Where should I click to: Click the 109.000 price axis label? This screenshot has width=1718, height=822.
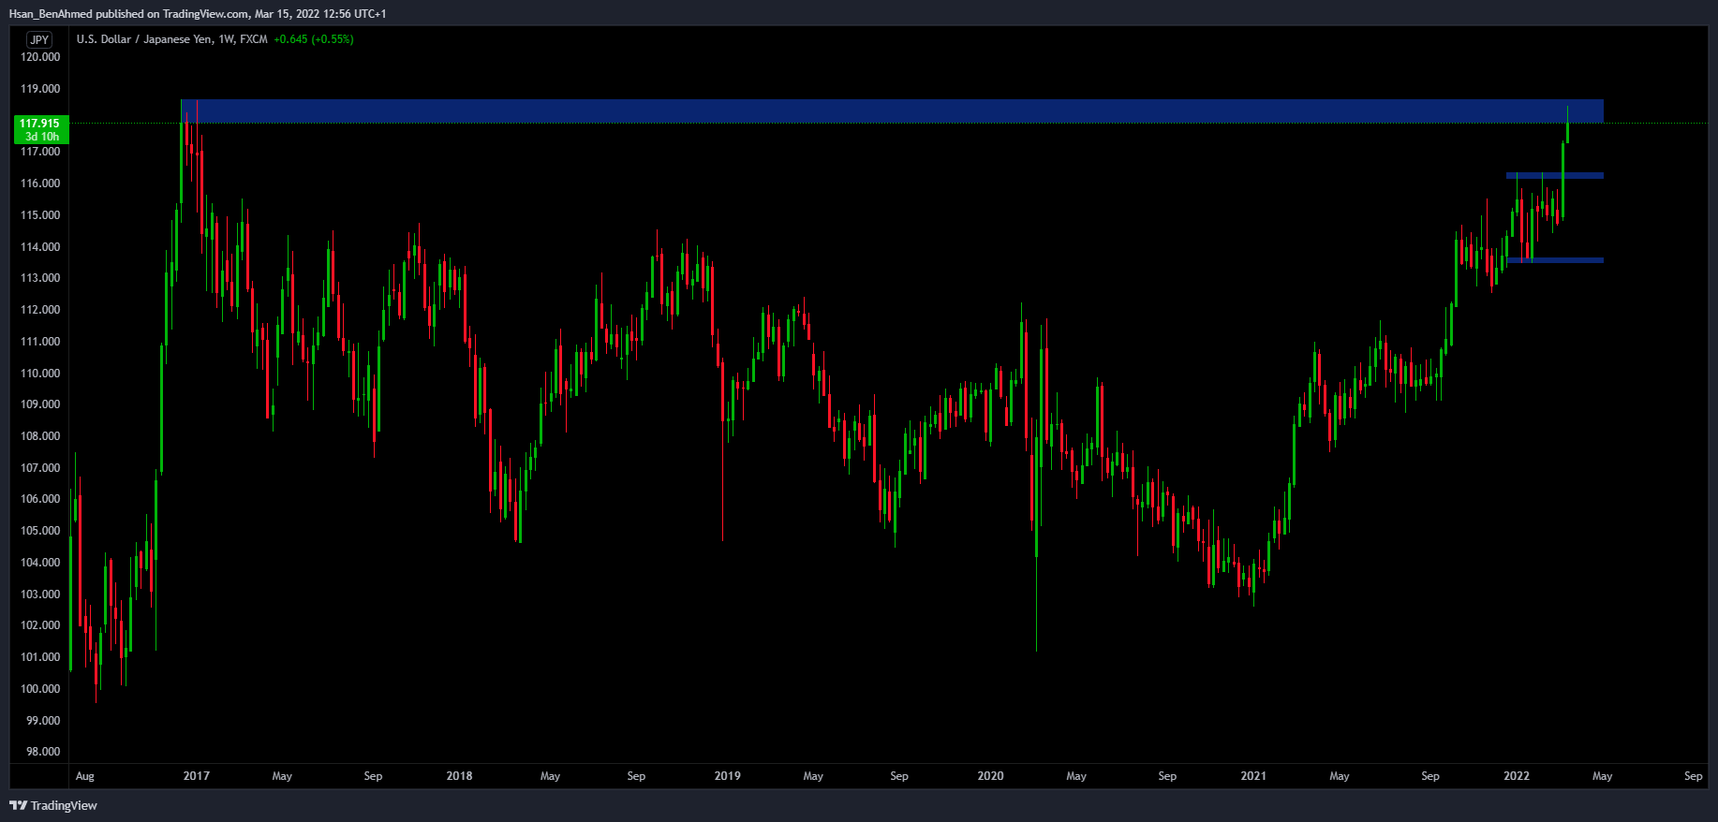(40, 404)
